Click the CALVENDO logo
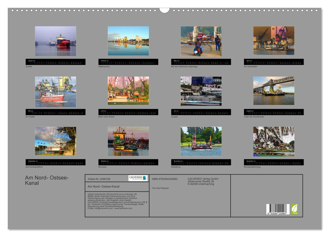The image size is (329, 237). (x=138, y=178)
